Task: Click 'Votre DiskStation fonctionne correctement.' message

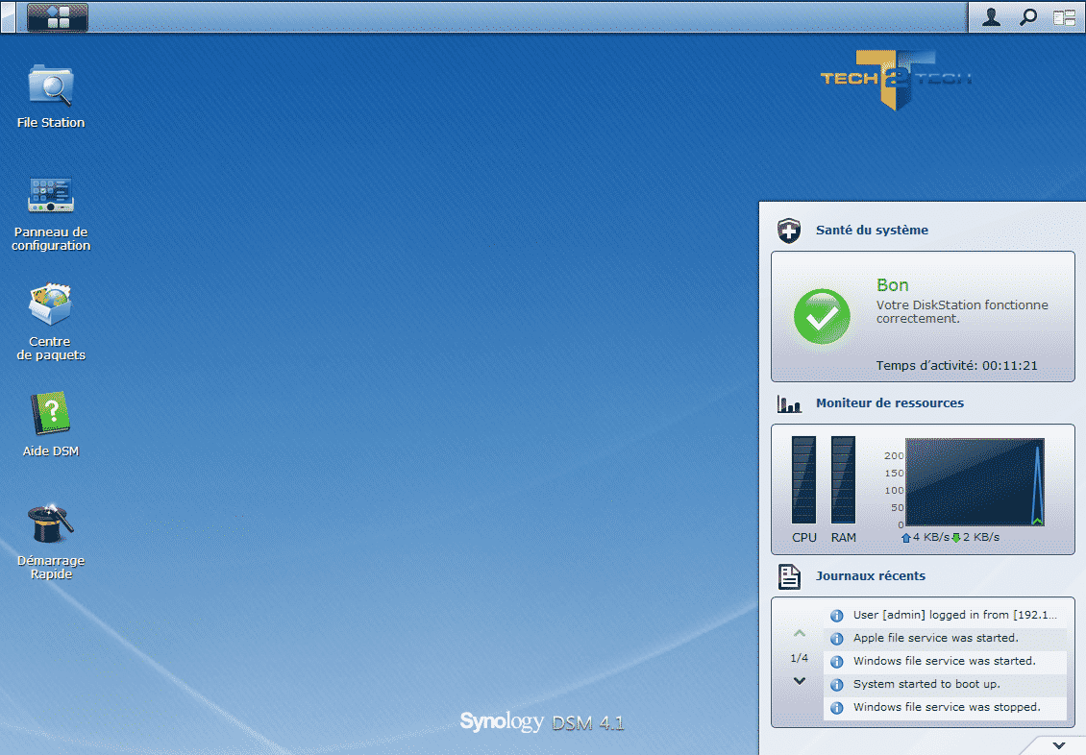Action: [x=962, y=312]
